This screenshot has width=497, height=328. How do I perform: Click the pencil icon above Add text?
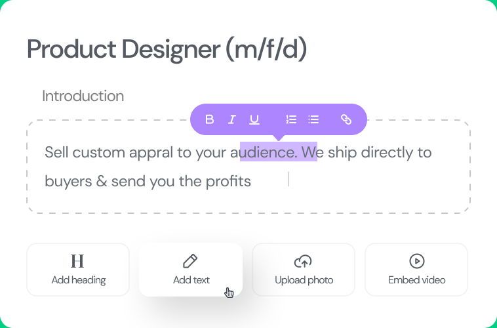click(191, 261)
